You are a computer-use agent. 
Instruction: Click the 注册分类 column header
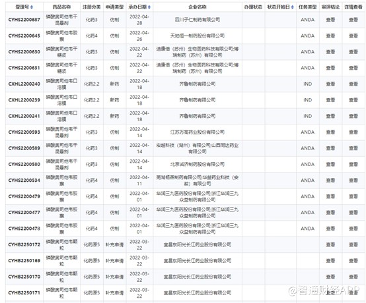[x=91, y=7]
